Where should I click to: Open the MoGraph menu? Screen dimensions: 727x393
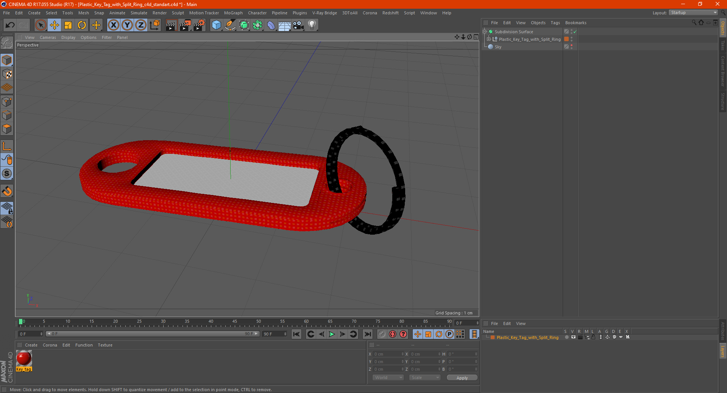[233, 13]
